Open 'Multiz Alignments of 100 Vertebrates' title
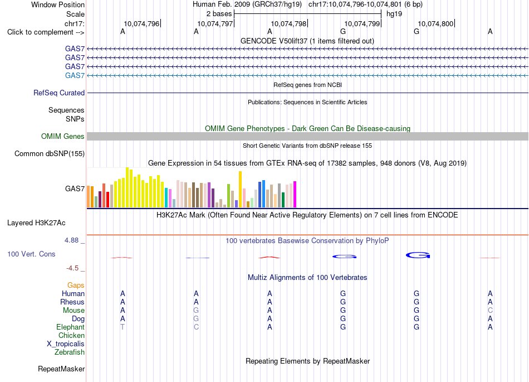Screen dimensions: 529x382 (307, 278)
